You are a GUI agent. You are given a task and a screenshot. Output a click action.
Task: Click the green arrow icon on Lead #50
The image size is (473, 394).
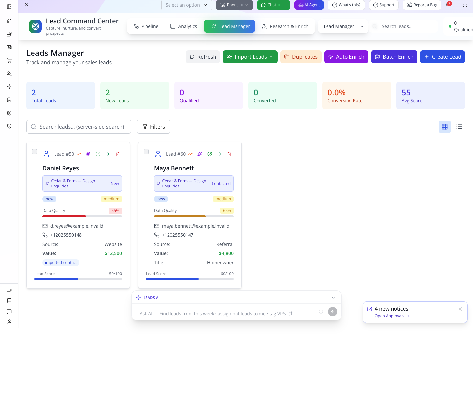point(108,154)
